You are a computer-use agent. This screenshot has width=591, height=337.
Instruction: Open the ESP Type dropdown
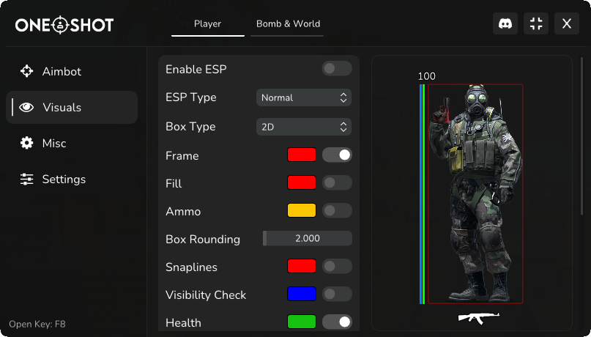pyautogui.click(x=304, y=97)
